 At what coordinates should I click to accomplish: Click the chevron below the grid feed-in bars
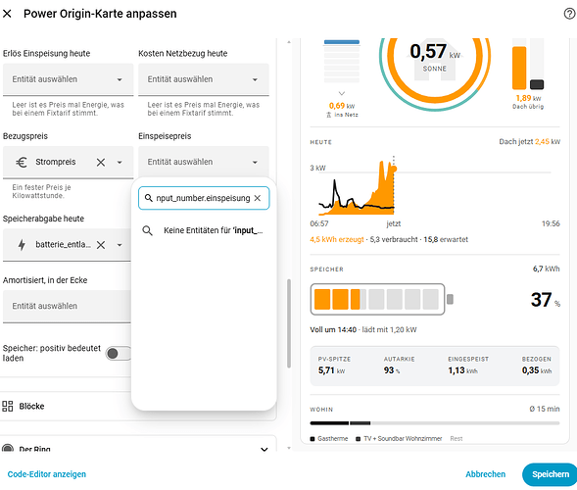[x=342, y=93]
